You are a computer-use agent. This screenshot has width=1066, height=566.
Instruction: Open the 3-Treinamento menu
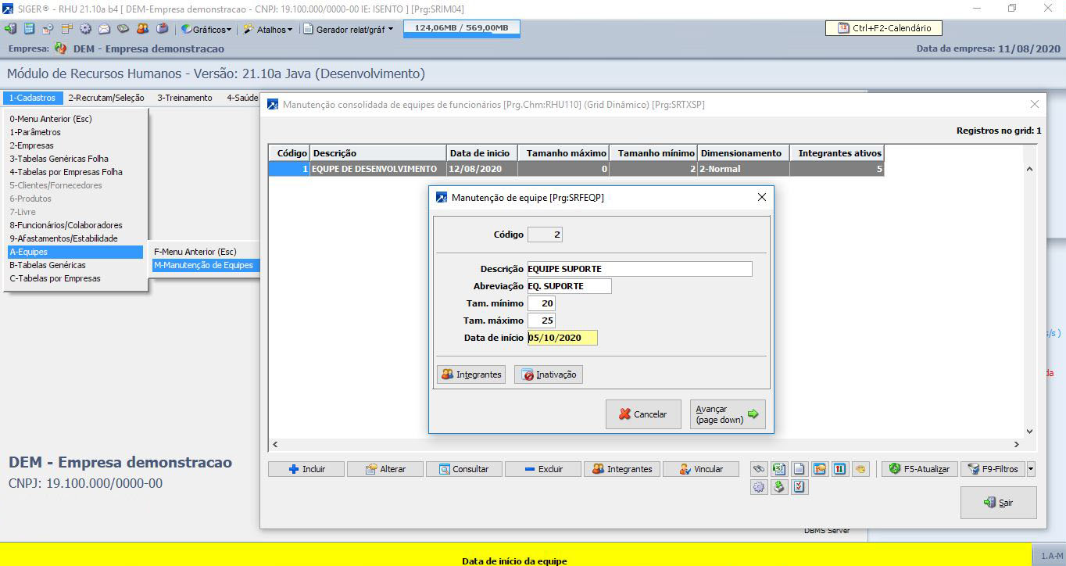click(184, 98)
